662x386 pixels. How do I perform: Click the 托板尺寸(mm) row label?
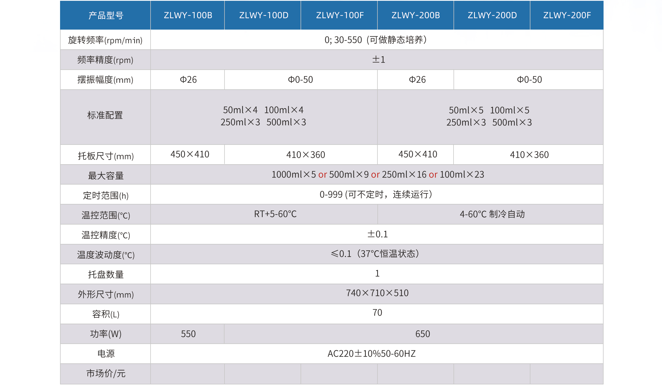point(106,156)
